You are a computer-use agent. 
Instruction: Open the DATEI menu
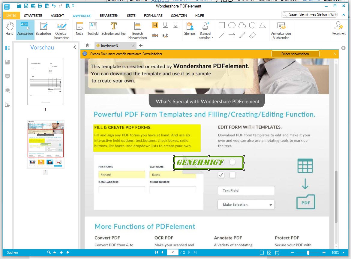pos(11,16)
